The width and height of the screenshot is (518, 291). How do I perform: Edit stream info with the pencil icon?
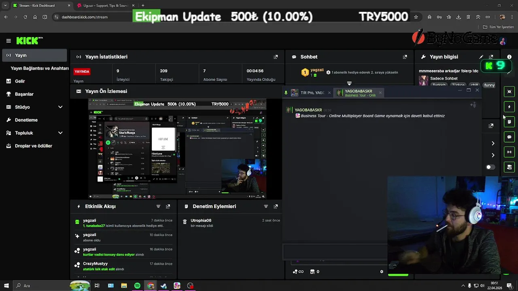click(x=481, y=57)
